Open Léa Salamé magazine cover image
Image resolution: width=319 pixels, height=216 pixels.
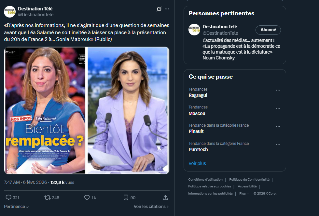45,110
